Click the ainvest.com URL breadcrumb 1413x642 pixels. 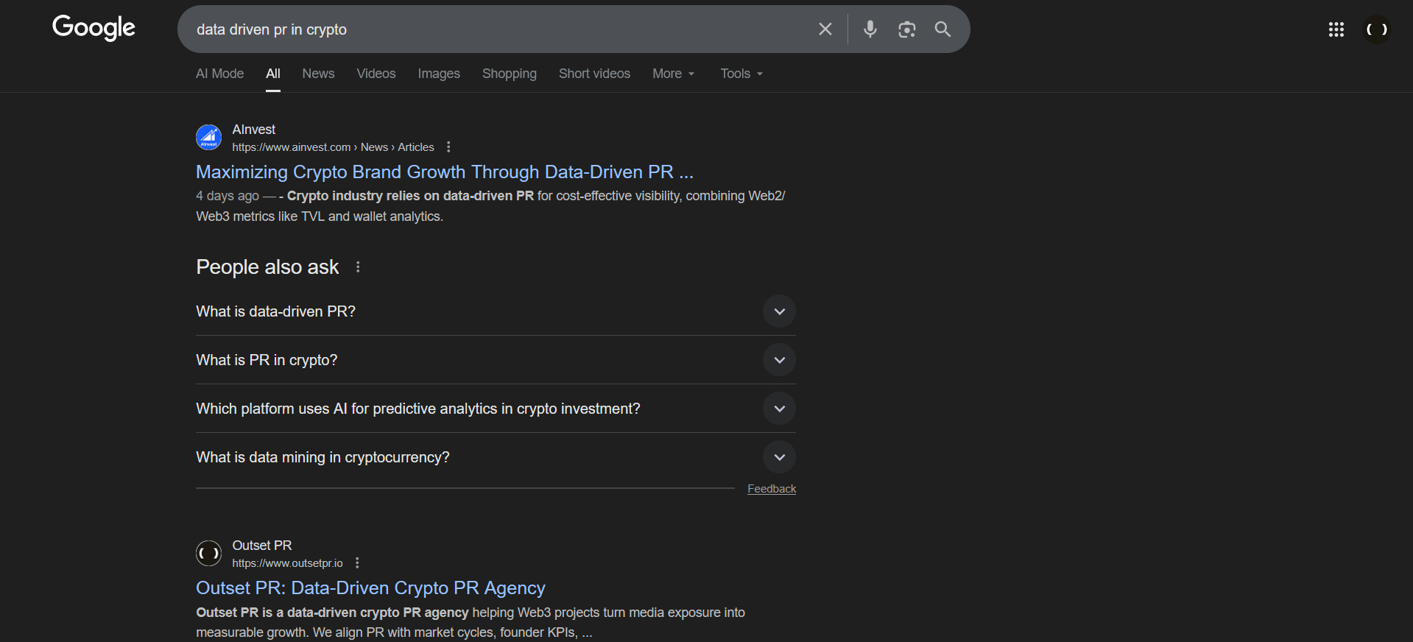coord(333,147)
